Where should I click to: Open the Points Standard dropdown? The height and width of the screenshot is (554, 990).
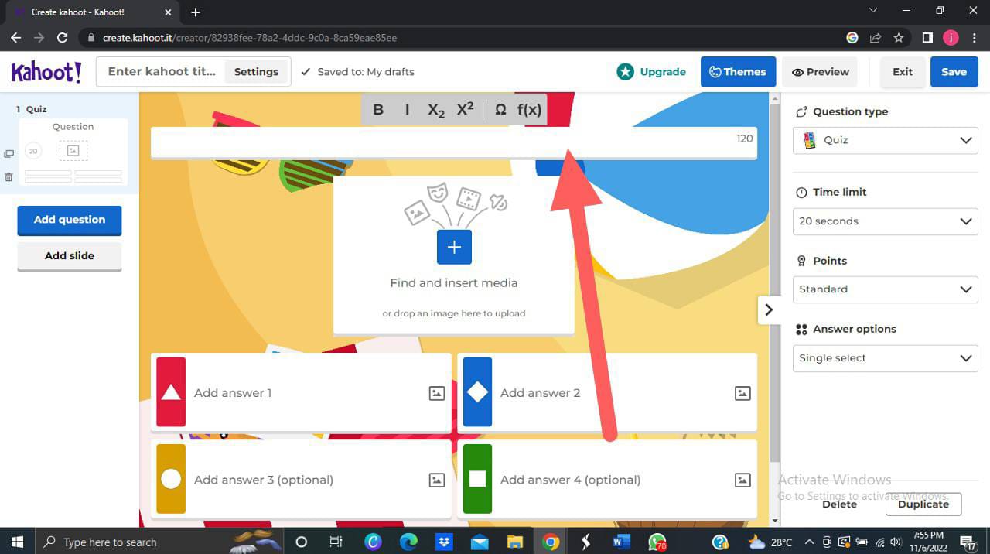886,289
